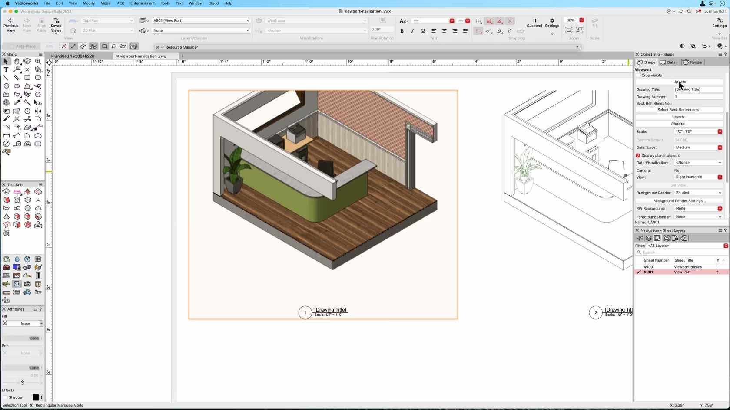Select the Pan tool in the Basic palette
The image size is (730, 410).
(17, 61)
